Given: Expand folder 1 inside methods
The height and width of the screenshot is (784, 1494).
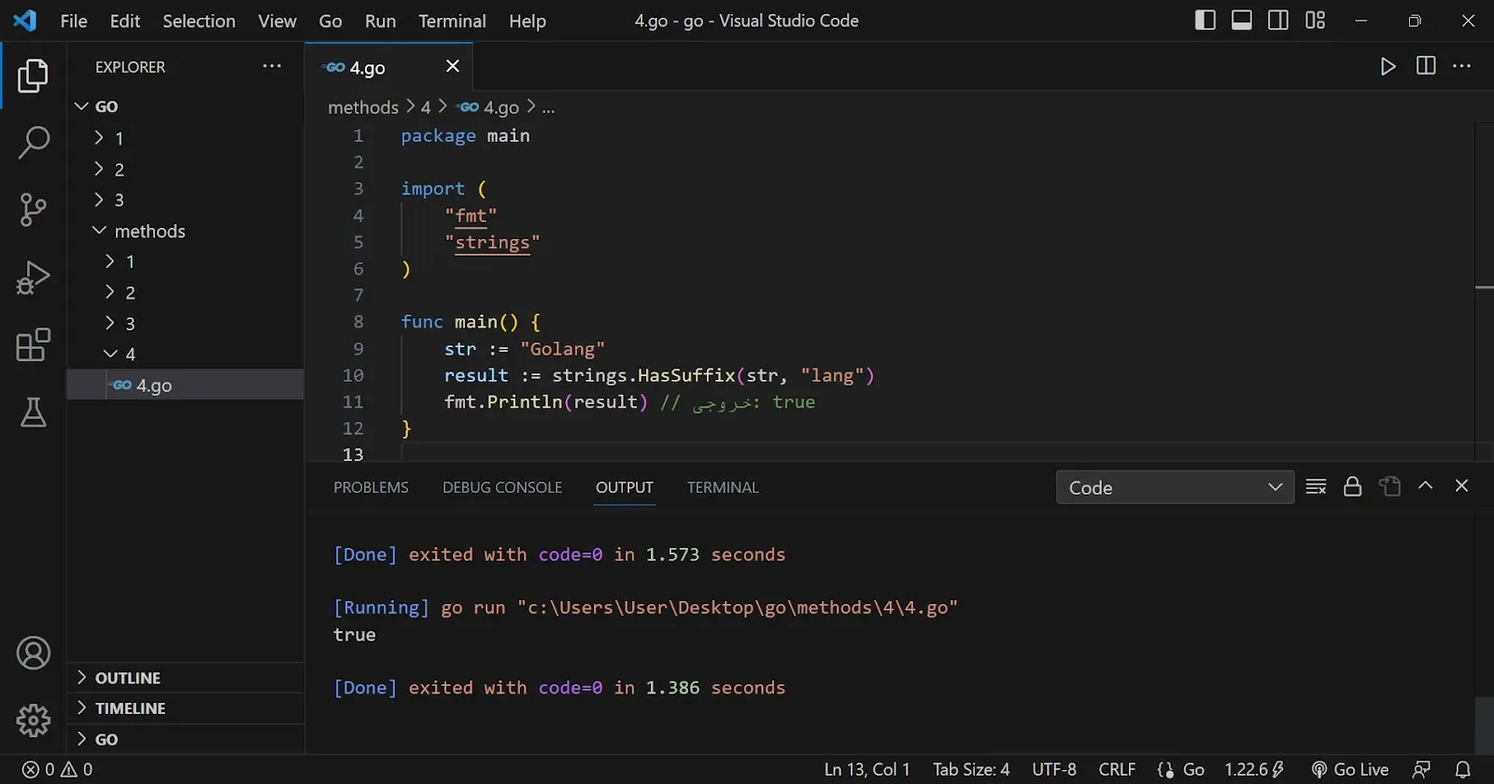Looking at the screenshot, I should pos(185,261).
